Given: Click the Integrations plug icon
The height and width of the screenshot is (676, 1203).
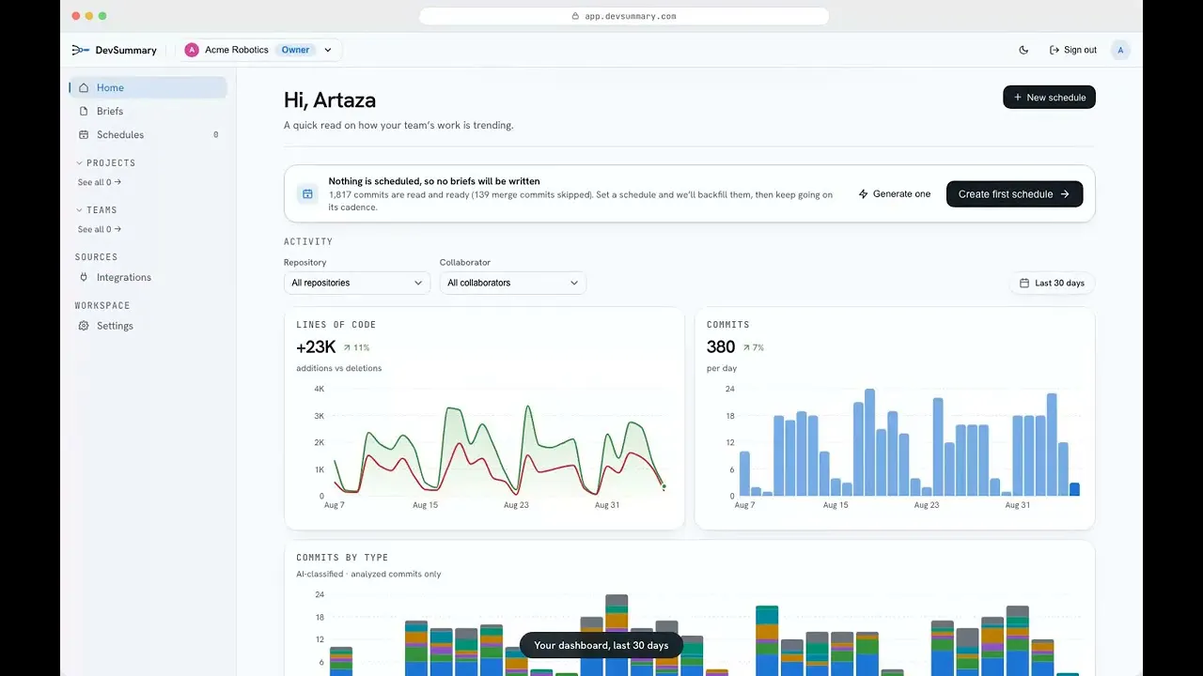Looking at the screenshot, I should point(84,277).
